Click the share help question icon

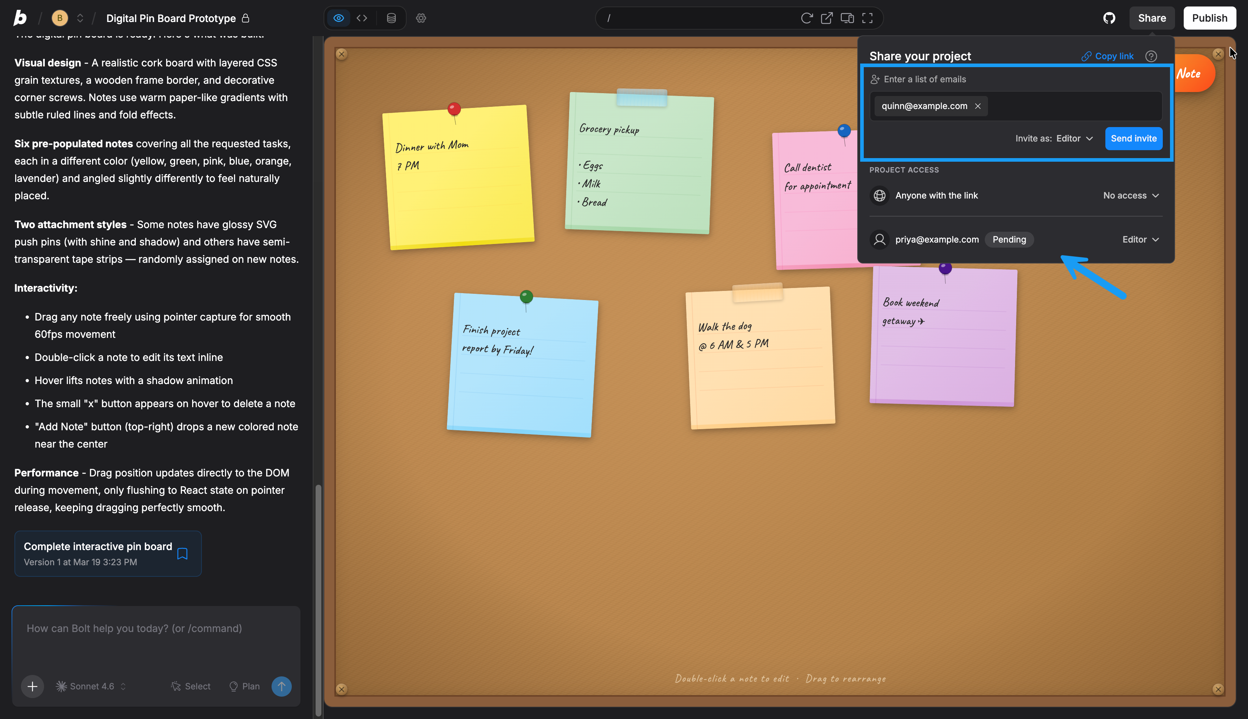[x=1150, y=56]
